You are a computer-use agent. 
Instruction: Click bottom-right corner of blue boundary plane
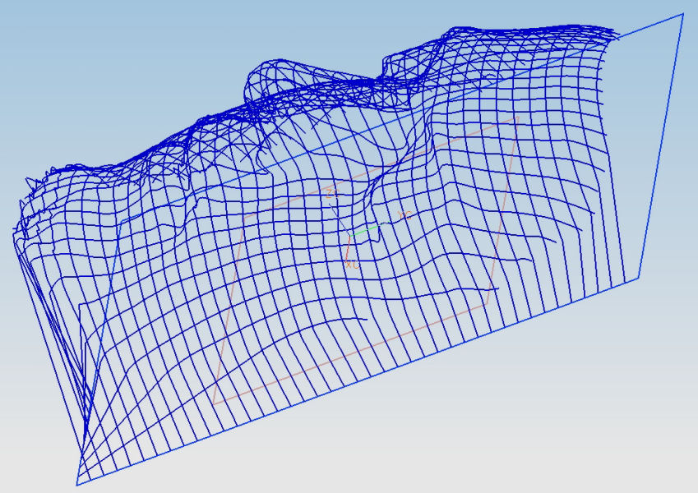(640, 277)
